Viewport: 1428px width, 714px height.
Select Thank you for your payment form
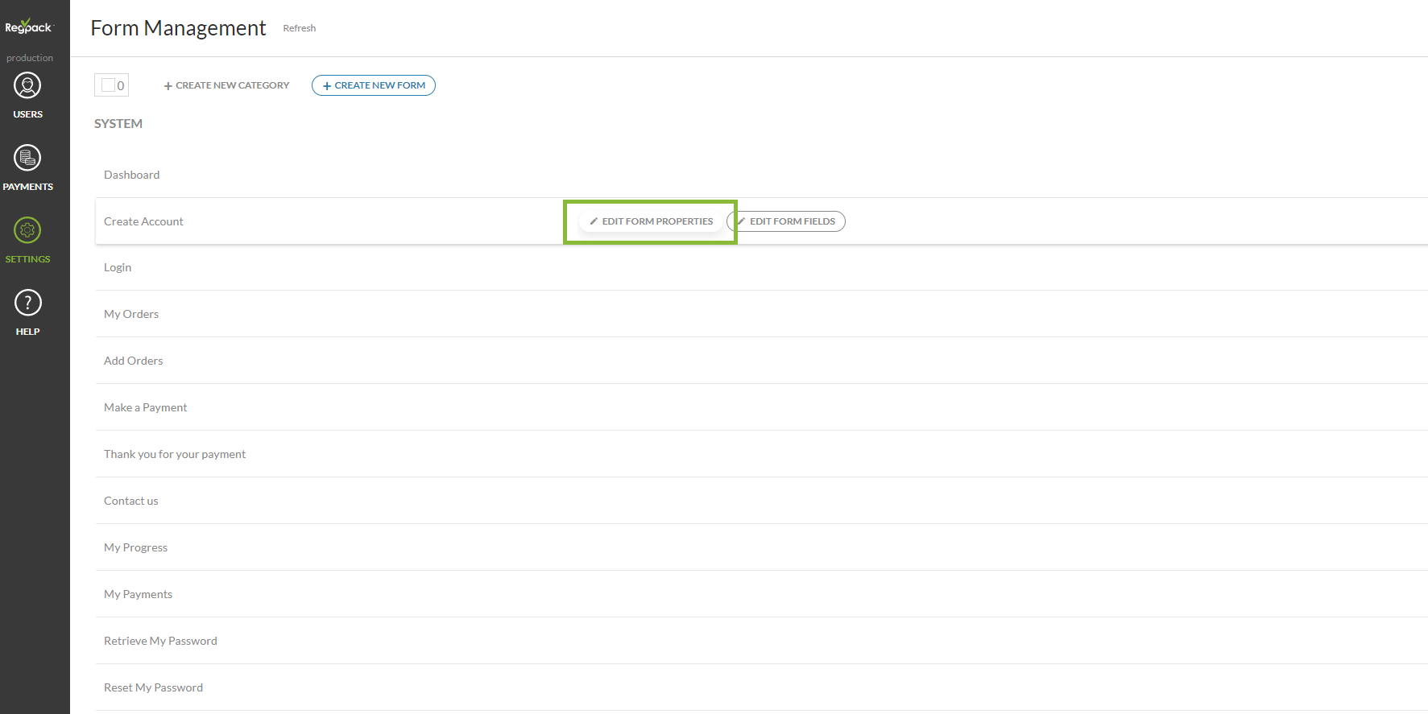click(175, 454)
